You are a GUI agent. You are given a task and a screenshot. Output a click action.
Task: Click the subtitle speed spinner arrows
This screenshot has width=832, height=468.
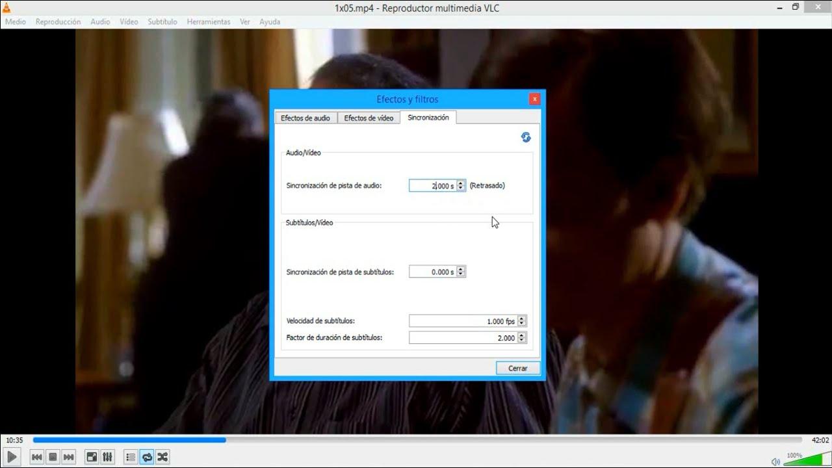[522, 321]
